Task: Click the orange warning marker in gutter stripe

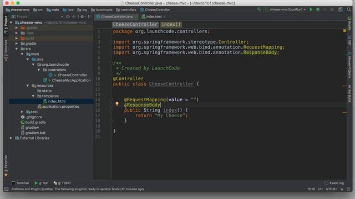Action: point(344,31)
